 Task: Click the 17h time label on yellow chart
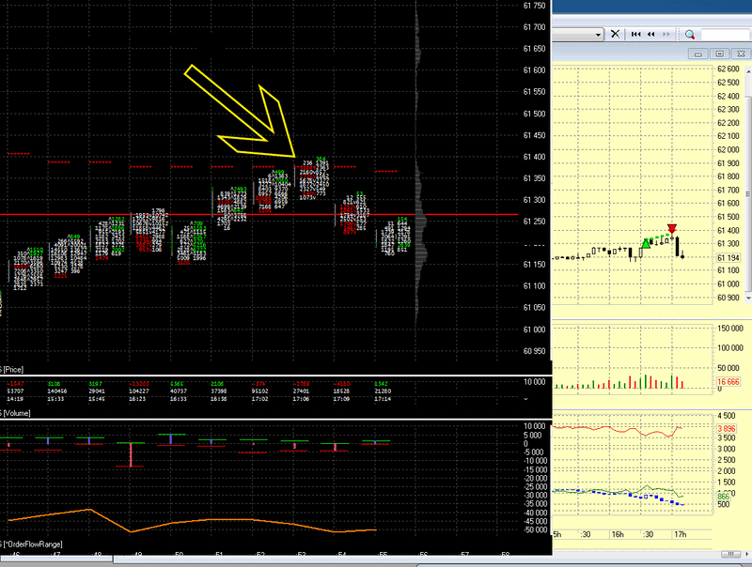pos(680,534)
